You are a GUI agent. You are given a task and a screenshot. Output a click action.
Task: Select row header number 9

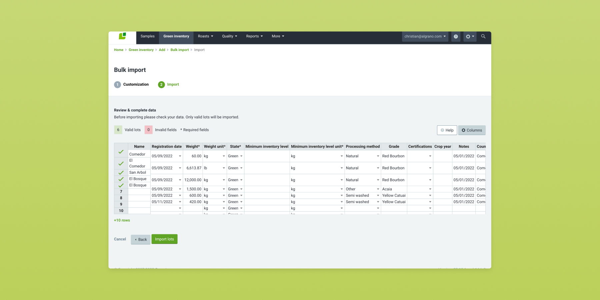click(121, 204)
